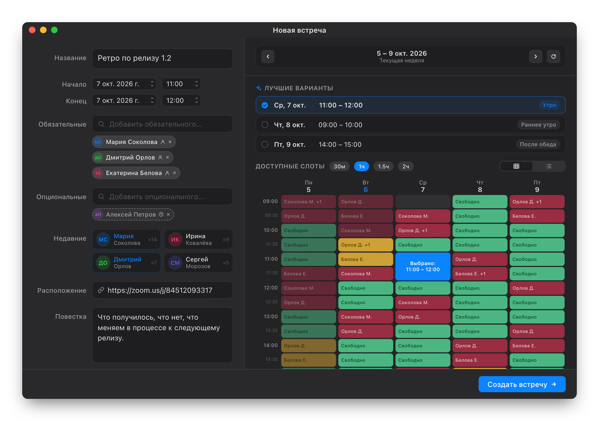Open the end time 12:00 stepper
This screenshot has height=421, width=599.
pos(196,100)
